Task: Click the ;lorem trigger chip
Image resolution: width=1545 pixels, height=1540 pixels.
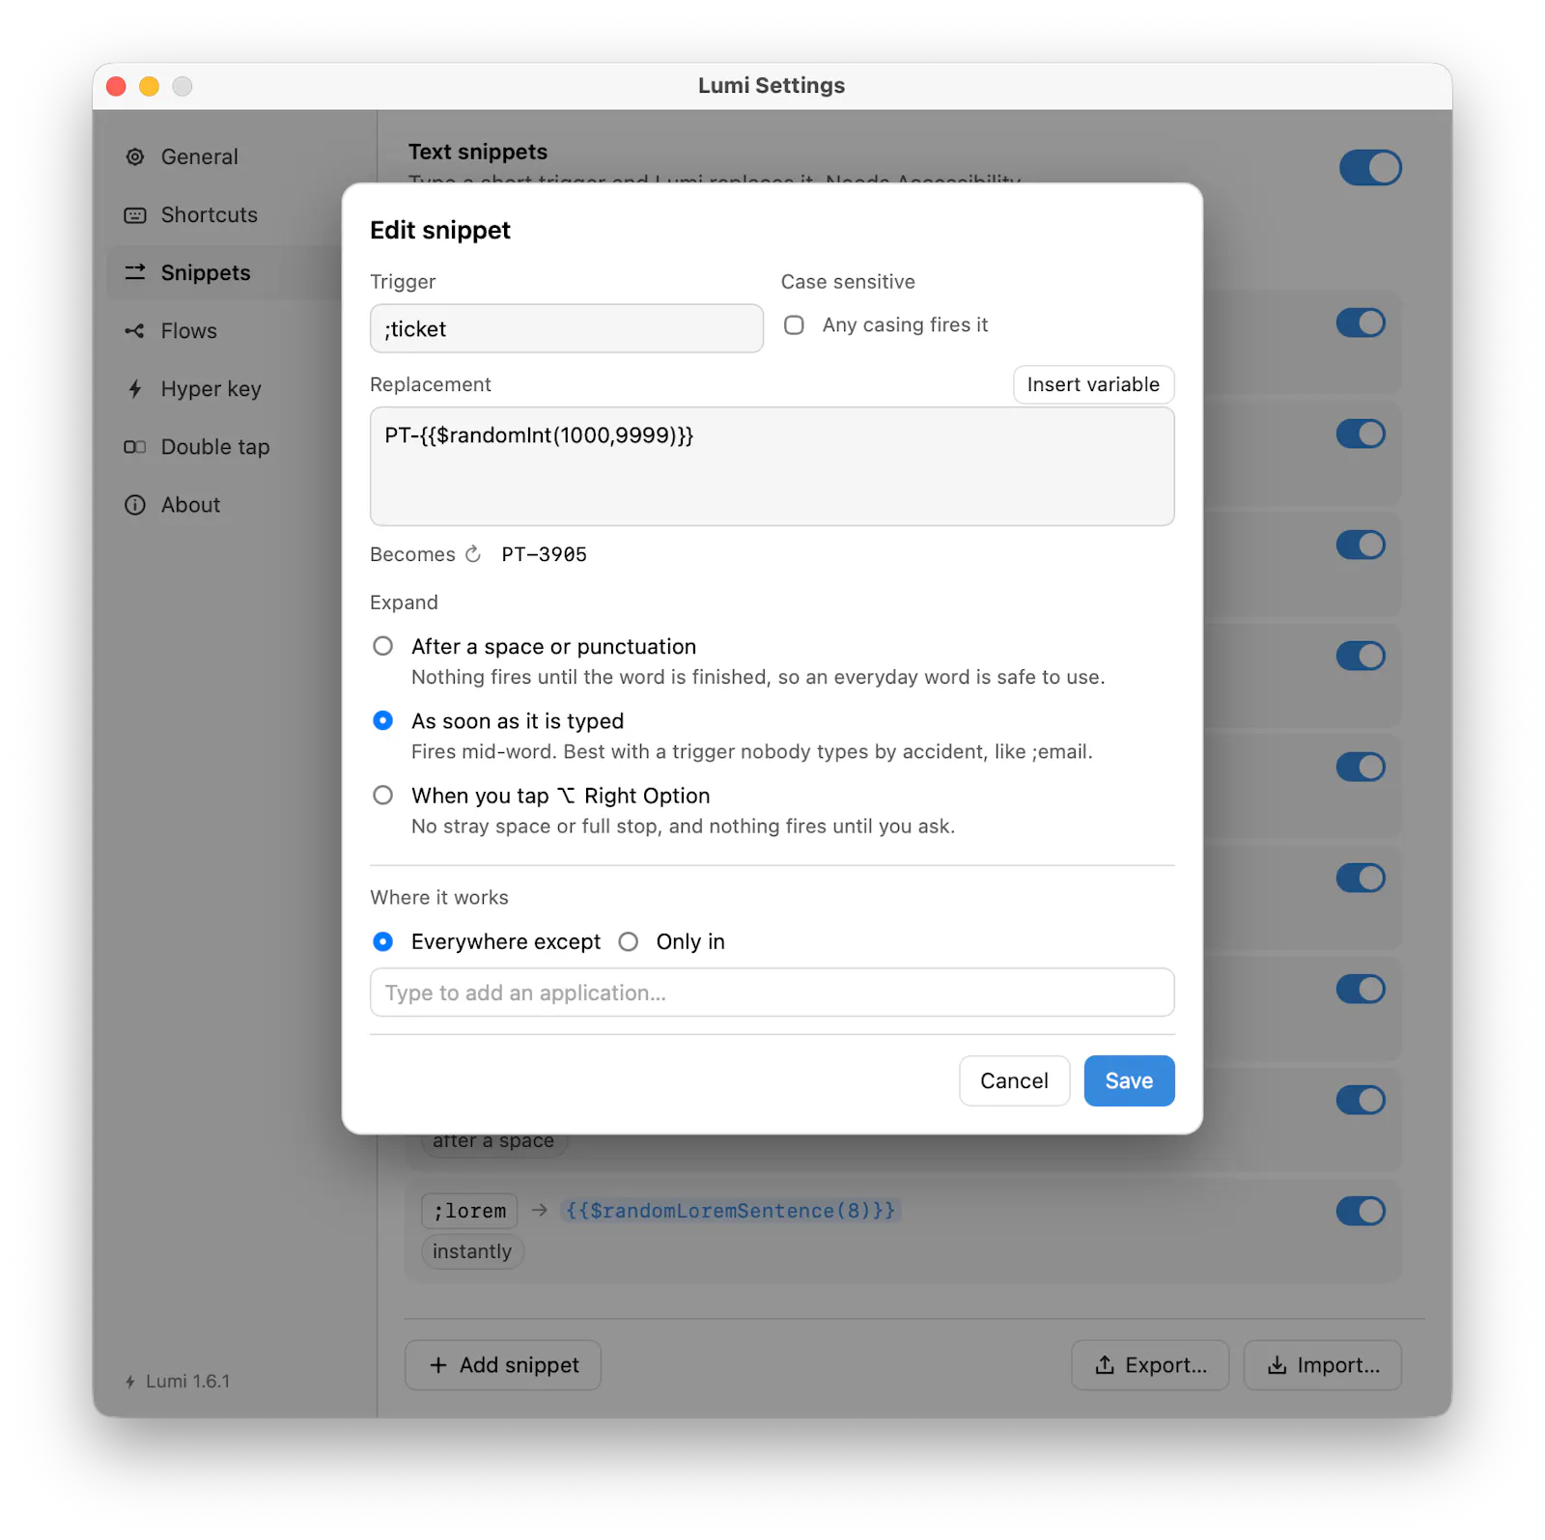Action: click(x=469, y=1210)
